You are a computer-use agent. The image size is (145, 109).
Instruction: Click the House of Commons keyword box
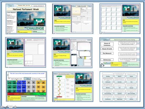[107, 44]
